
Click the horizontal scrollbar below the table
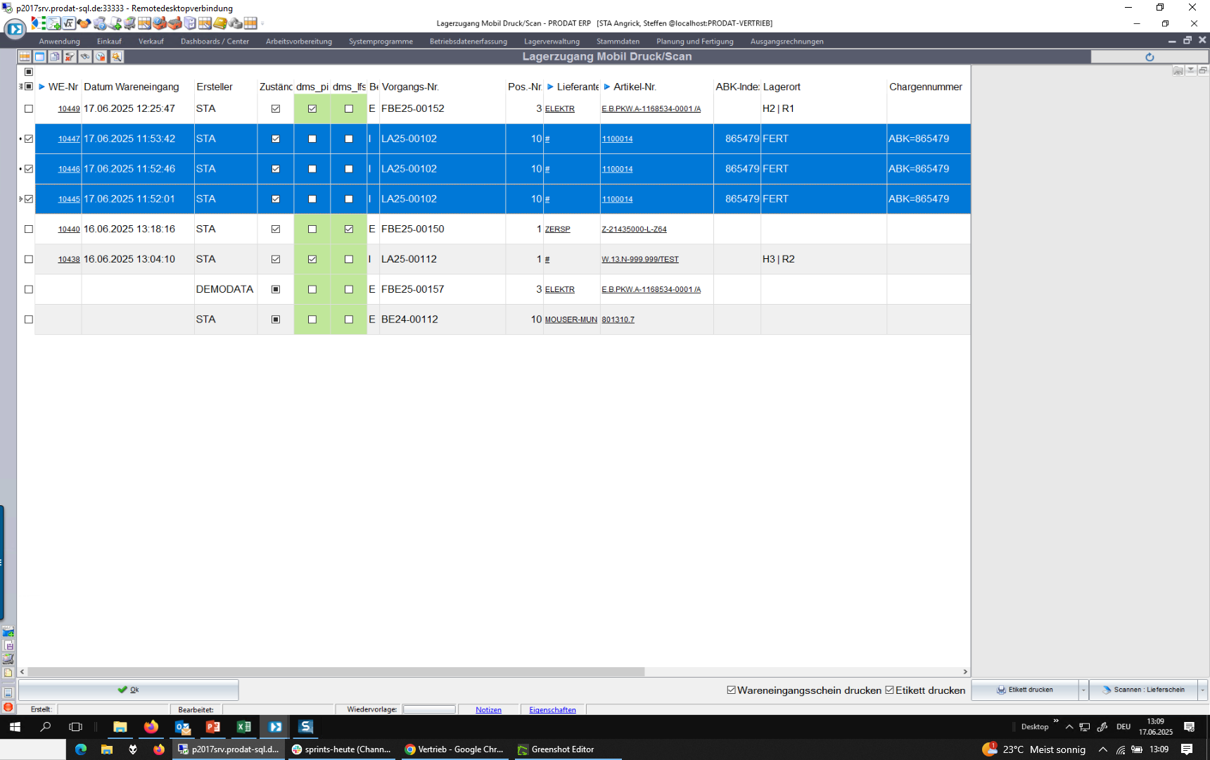(336, 672)
